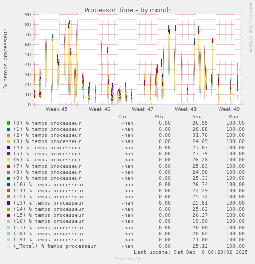Click the brown swatch for processor (11)

tap(9, 191)
